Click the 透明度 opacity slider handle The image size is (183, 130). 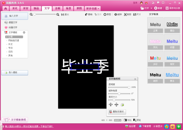pos(129,87)
